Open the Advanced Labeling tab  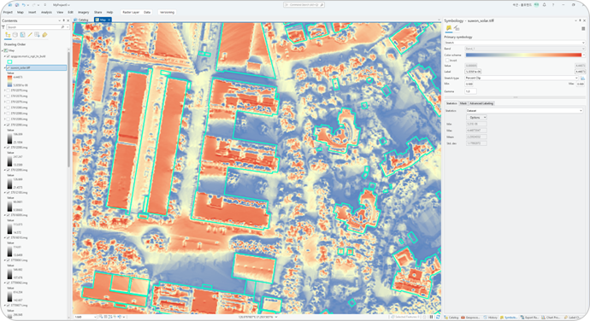point(481,103)
